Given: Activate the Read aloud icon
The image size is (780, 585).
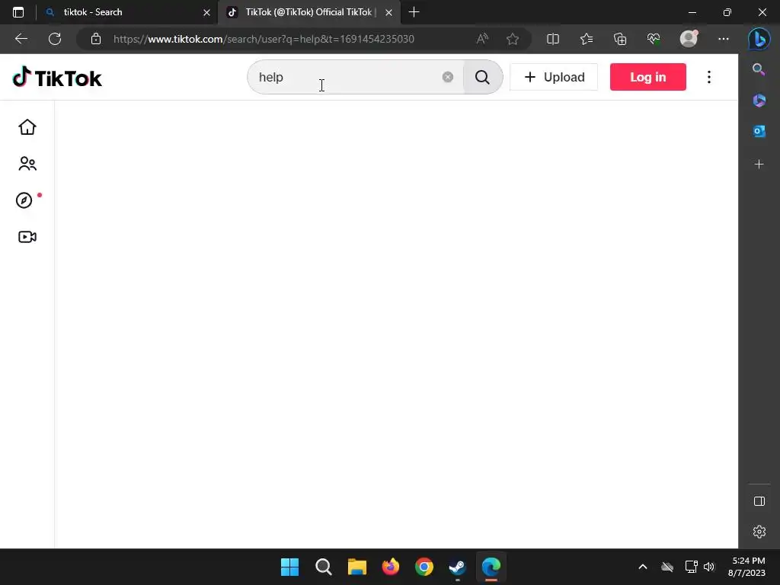Looking at the screenshot, I should click(x=482, y=39).
